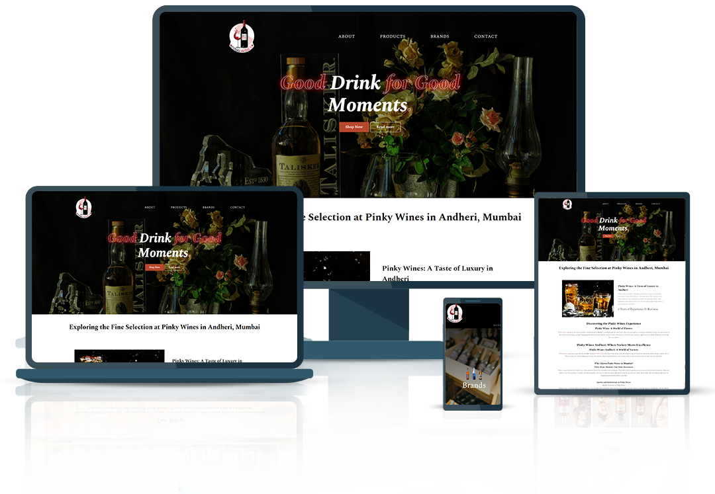Screen dimensions: 715x494
Task: Click Shop Now button on desktop monitor
Action: (x=354, y=126)
